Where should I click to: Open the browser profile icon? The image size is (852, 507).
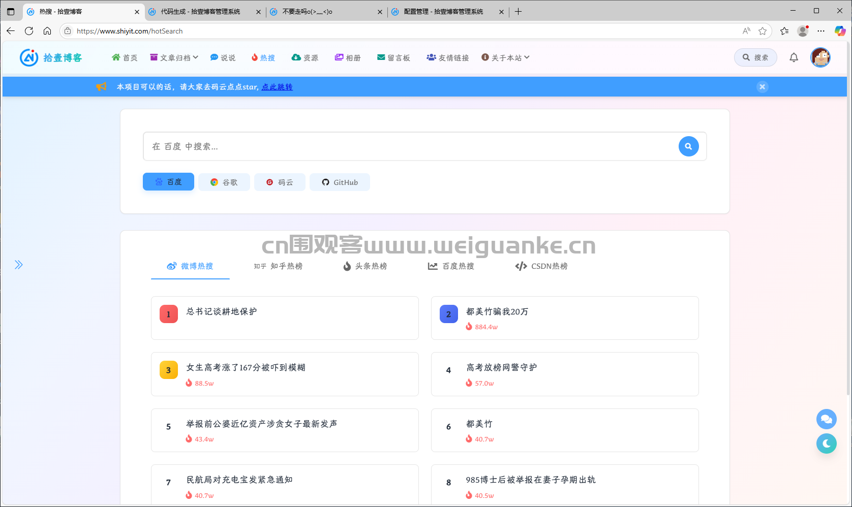tap(803, 31)
